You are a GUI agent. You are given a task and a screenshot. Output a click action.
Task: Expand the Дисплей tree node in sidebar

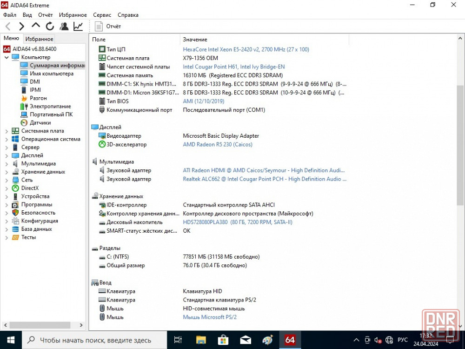[7, 155]
